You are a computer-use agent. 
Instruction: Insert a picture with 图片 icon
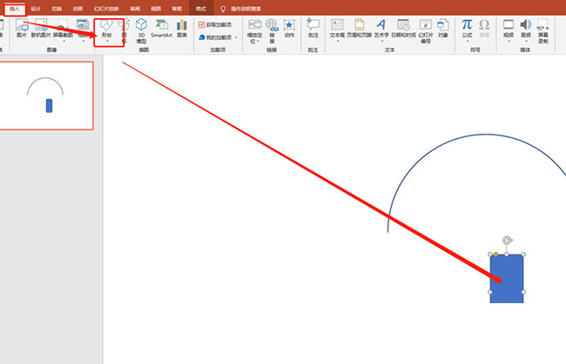point(22,29)
